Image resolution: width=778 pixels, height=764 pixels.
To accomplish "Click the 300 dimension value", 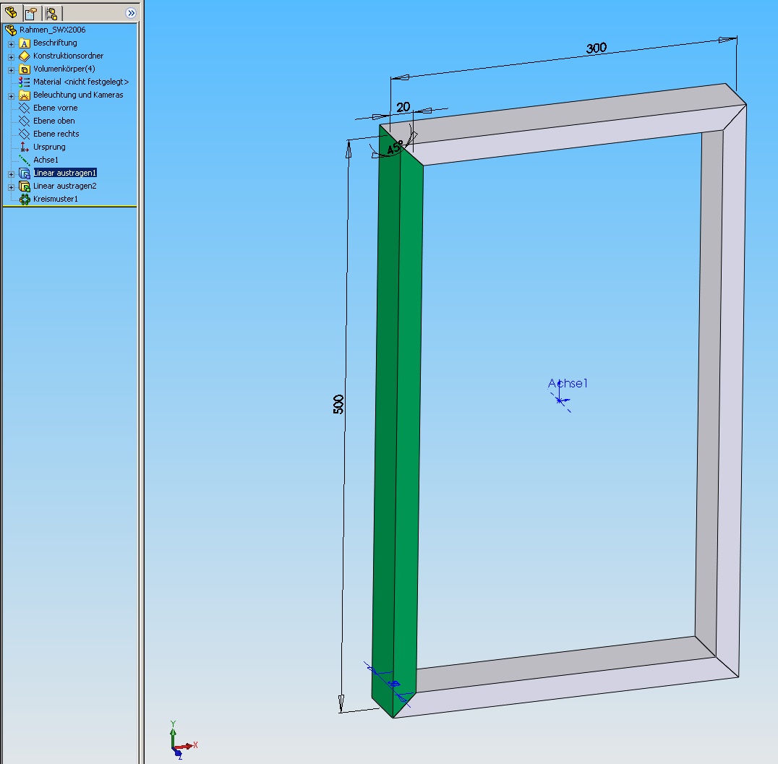I will (x=597, y=48).
